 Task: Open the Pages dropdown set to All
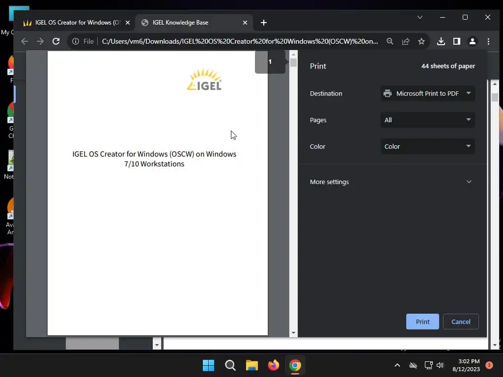pyautogui.click(x=428, y=120)
